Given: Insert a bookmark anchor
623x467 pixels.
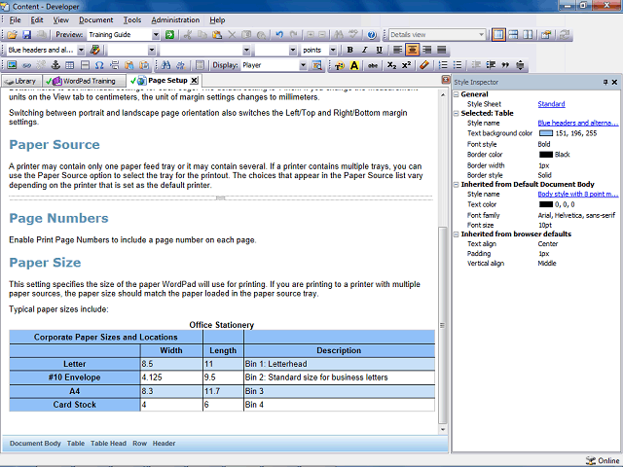Looking at the screenshot, I should [55, 65].
